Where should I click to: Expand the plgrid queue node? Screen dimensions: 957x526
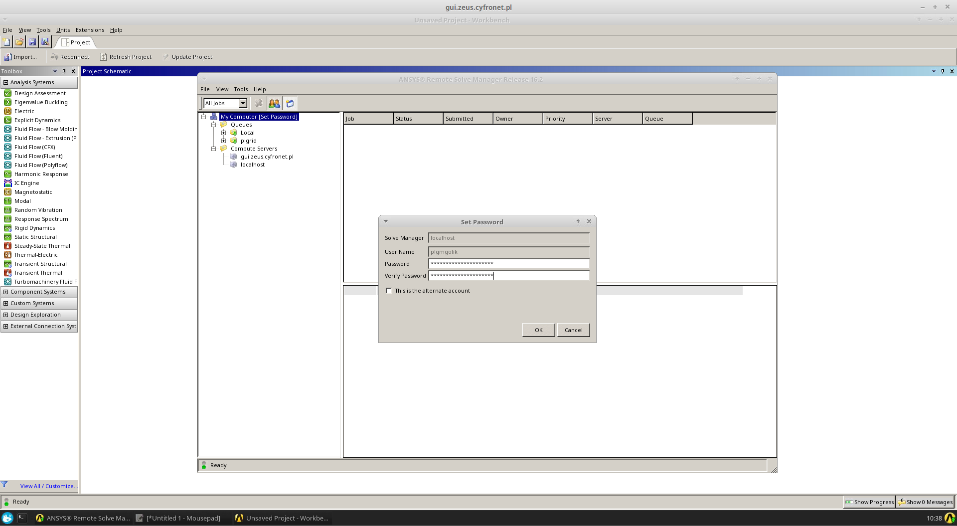[224, 141]
